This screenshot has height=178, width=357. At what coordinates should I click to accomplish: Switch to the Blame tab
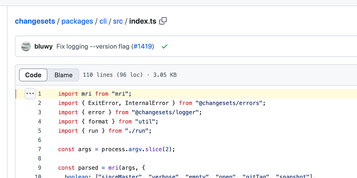(x=63, y=75)
